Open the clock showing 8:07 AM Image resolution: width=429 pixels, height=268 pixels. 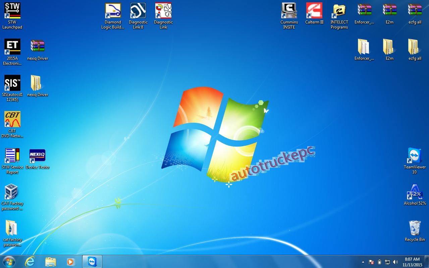tap(412, 262)
